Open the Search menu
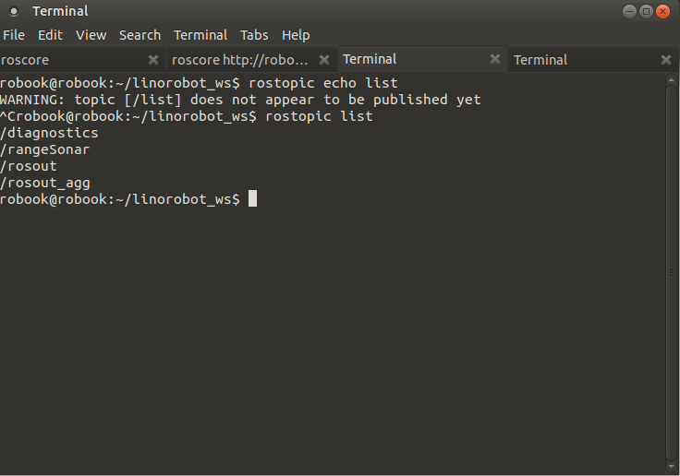The image size is (680, 476). click(x=140, y=35)
